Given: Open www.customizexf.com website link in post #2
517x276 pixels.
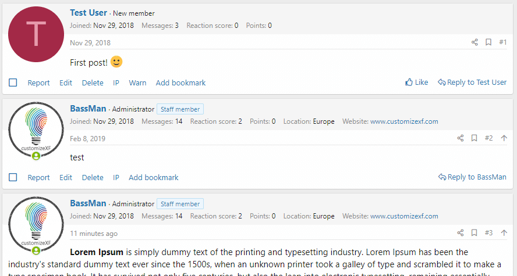Looking at the screenshot, I should pyautogui.click(x=404, y=121).
